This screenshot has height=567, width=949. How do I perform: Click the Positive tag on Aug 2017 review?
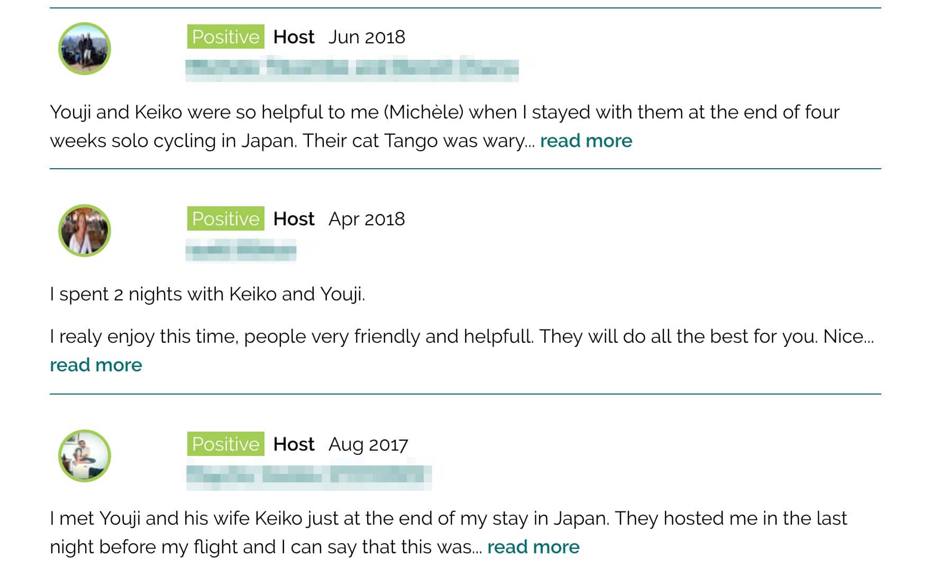(225, 444)
